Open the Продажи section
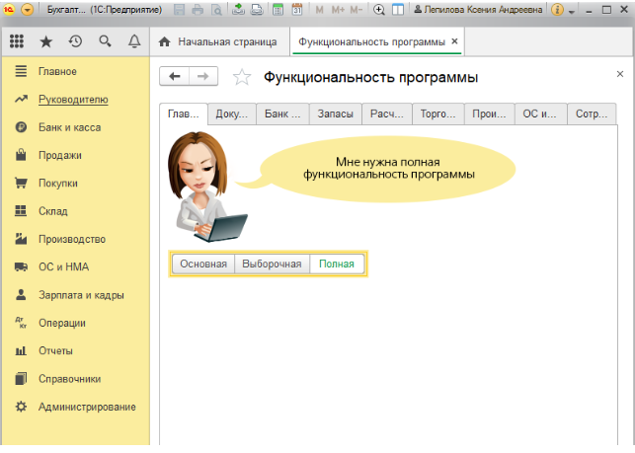This screenshot has height=453, width=635. click(60, 156)
